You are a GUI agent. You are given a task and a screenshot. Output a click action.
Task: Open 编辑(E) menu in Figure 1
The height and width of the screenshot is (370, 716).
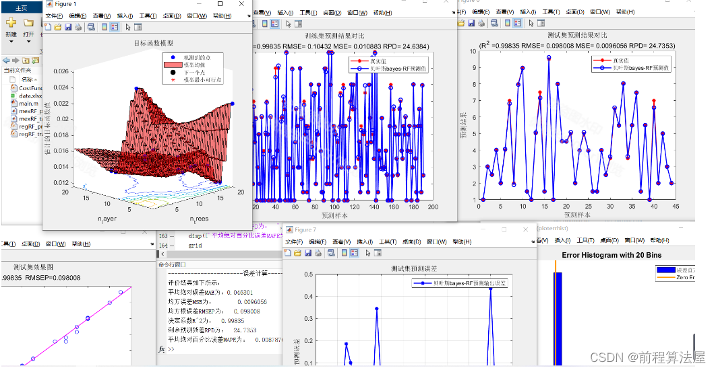click(78, 16)
